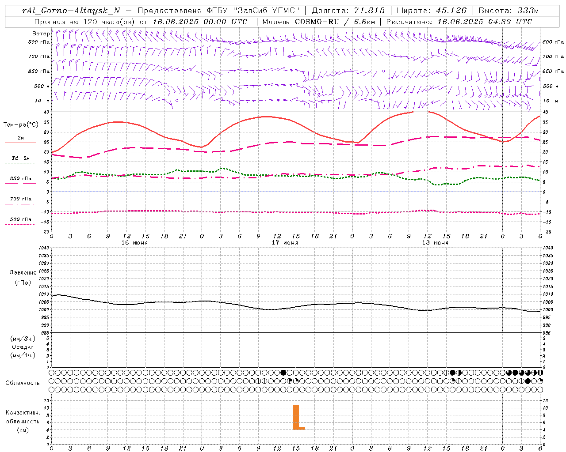Screen dimensions: 566x452
Task: Select the text Предоставлено ФГБУ "ЗапСиб УГМС"
Action: [218, 11]
